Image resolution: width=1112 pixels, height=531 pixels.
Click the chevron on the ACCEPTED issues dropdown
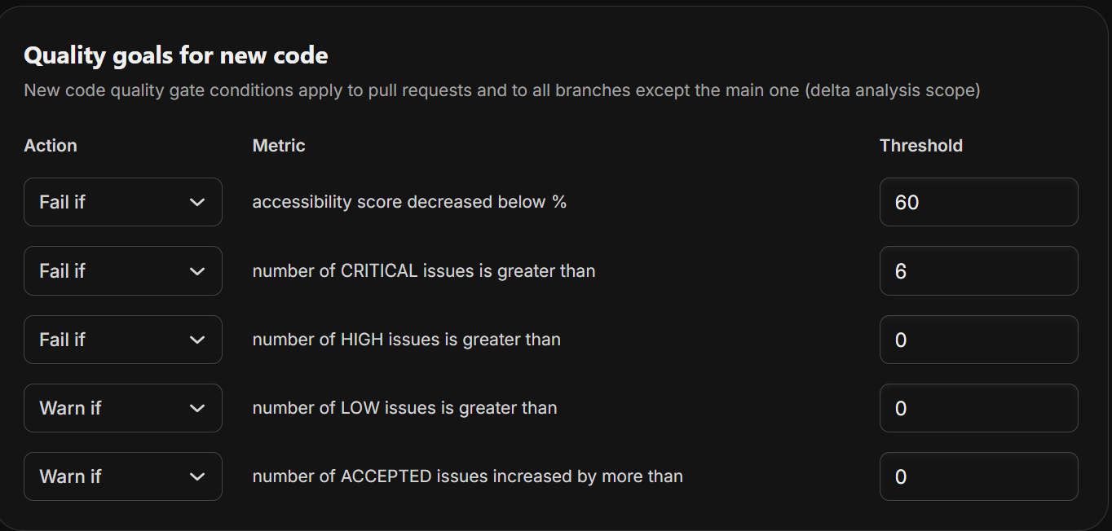[x=197, y=476]
